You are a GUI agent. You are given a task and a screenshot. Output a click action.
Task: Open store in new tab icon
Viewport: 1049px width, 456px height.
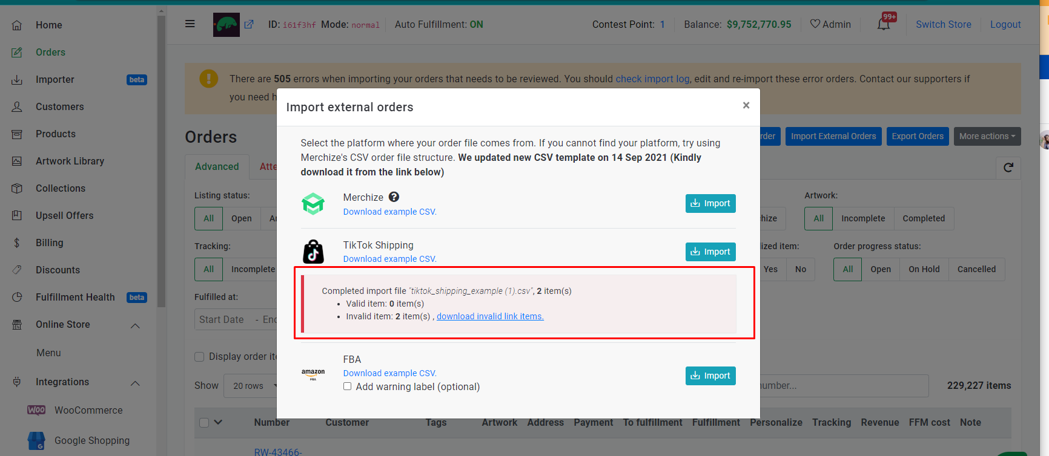[249, 25]
